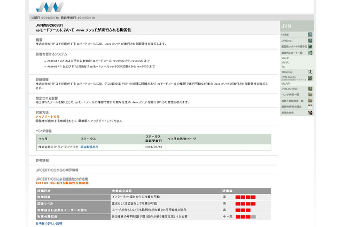Open ベンダ情報一覧 sidebar link

pyautogui.click(x=290, y=95)
